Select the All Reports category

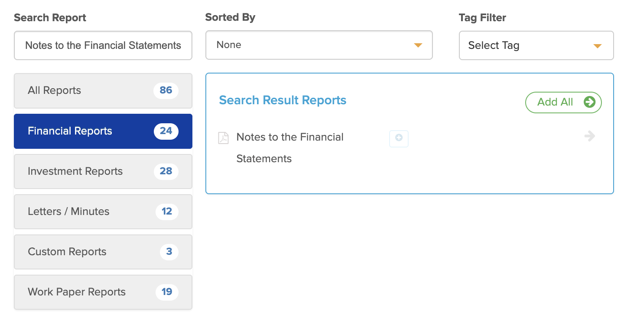coord(103,90)
